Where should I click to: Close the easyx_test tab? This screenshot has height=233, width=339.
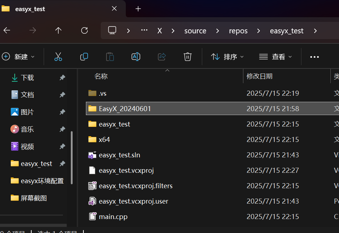coord(114,8)
